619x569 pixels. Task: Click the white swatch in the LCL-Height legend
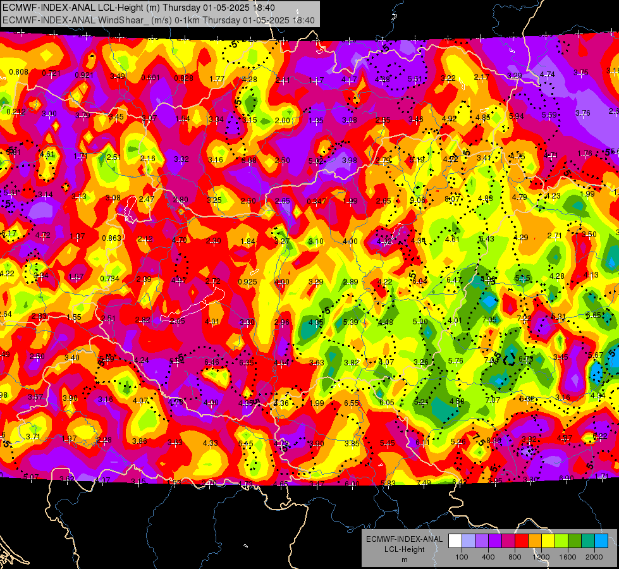455,541
